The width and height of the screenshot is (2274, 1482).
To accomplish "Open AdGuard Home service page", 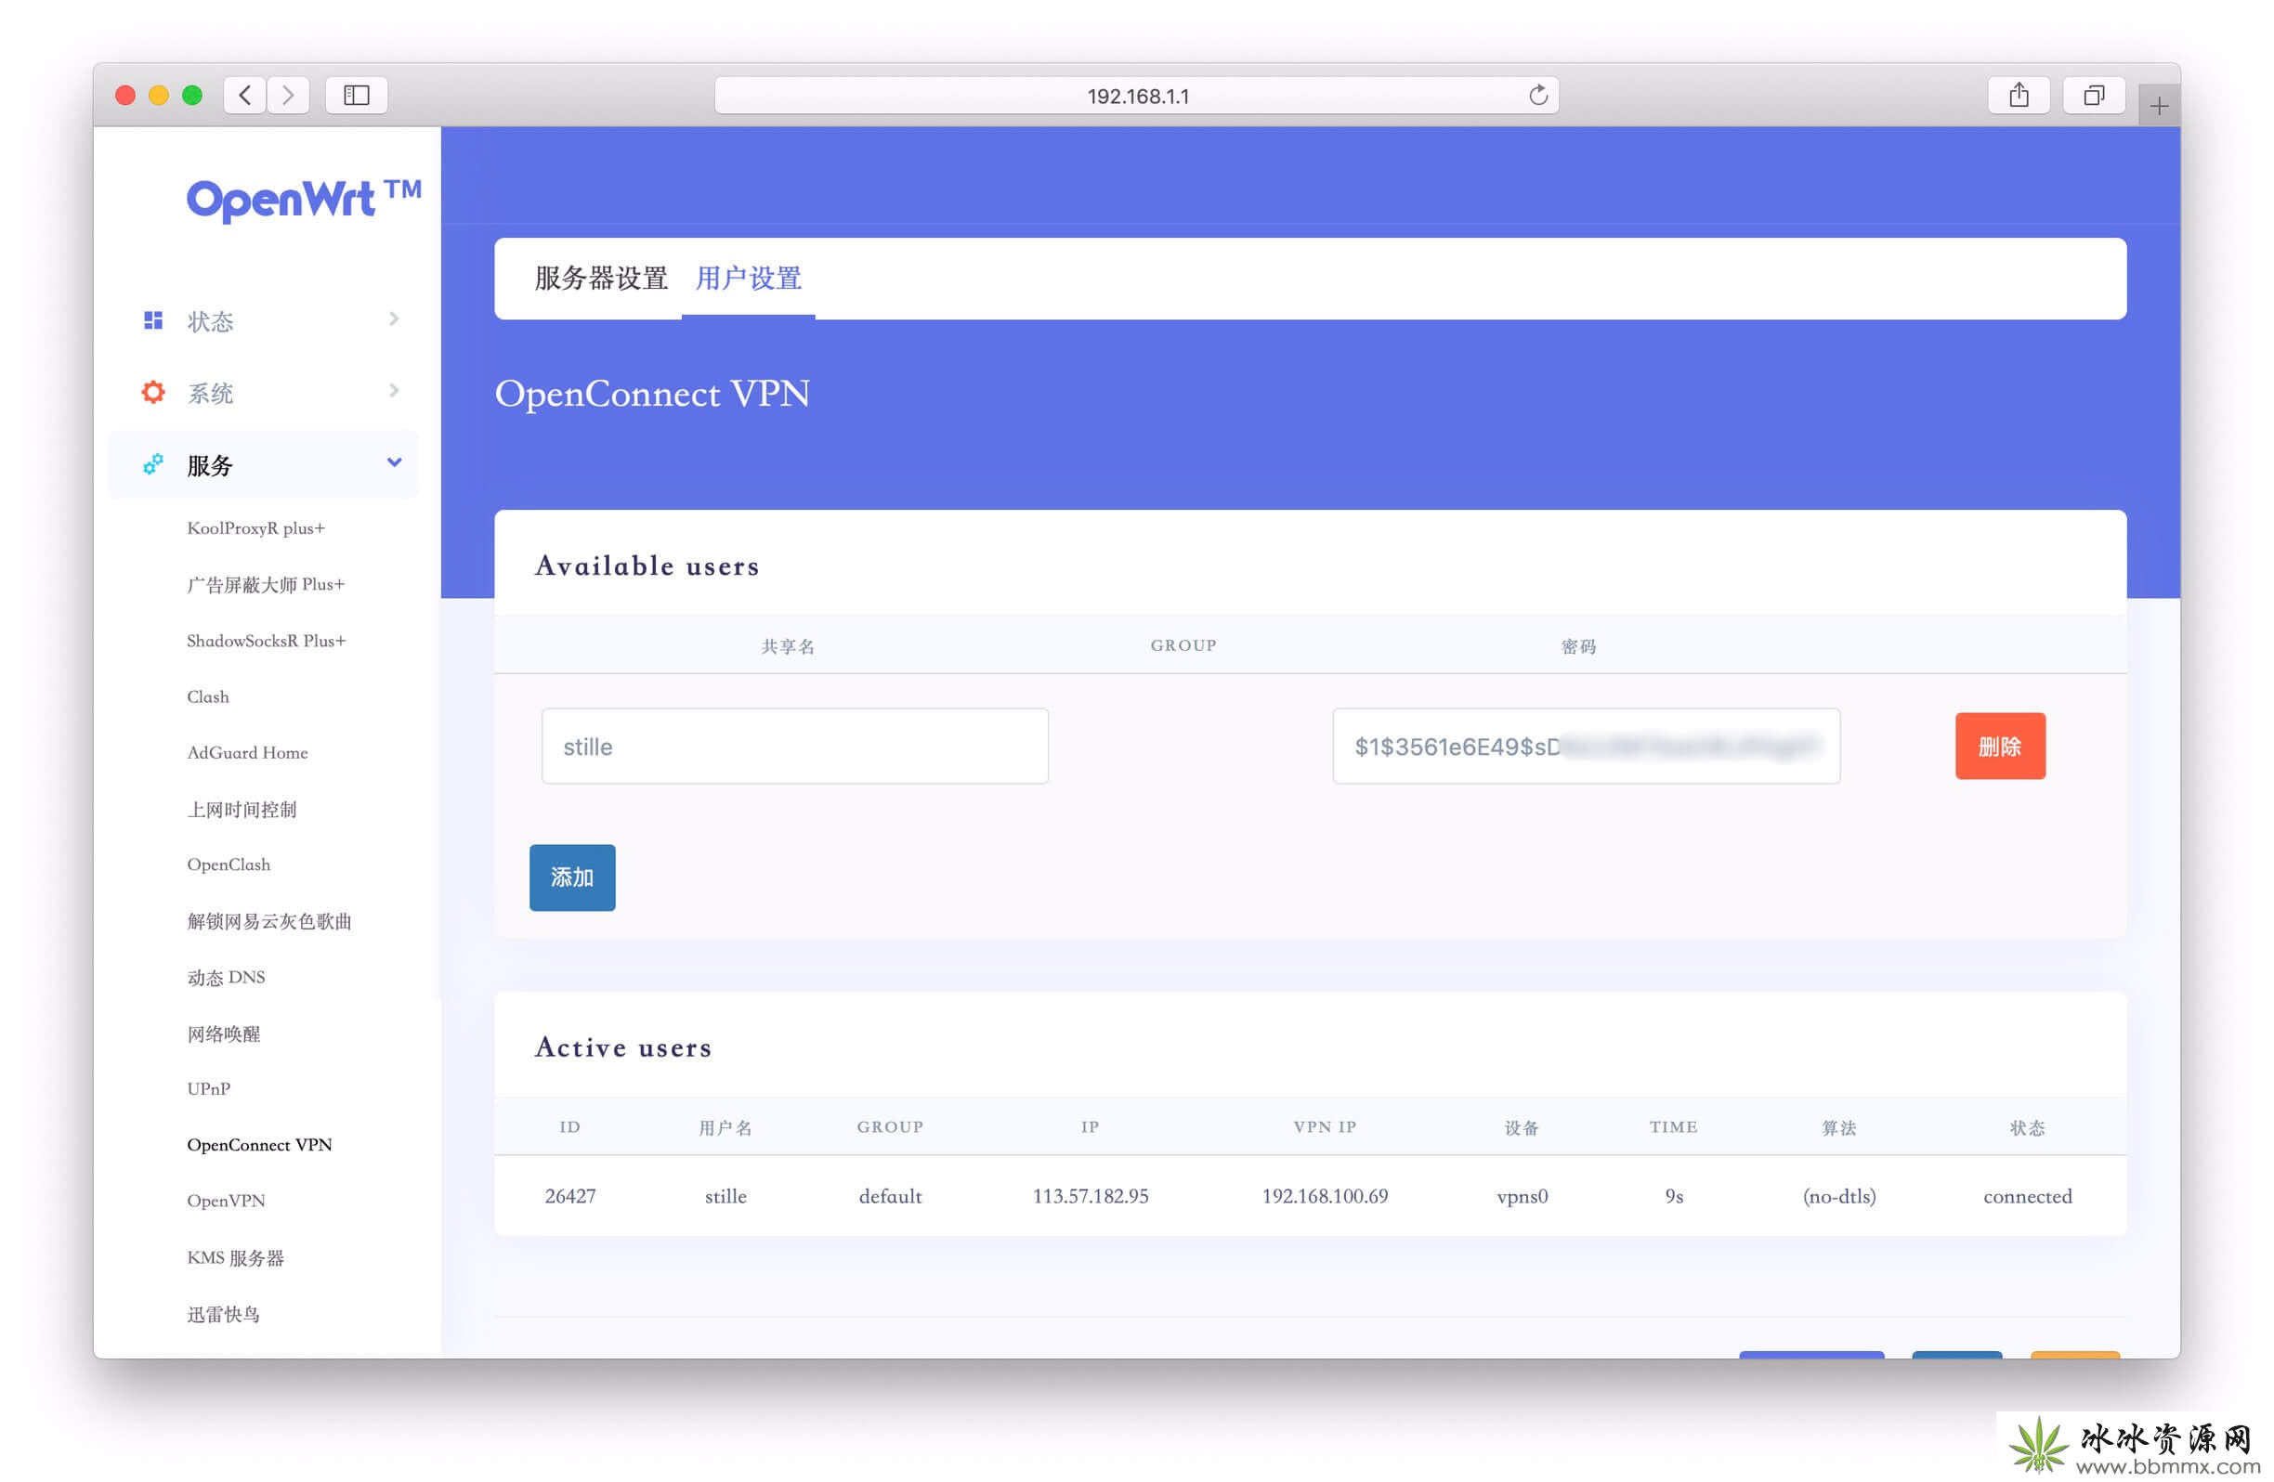I will click(x=247, y=752).
